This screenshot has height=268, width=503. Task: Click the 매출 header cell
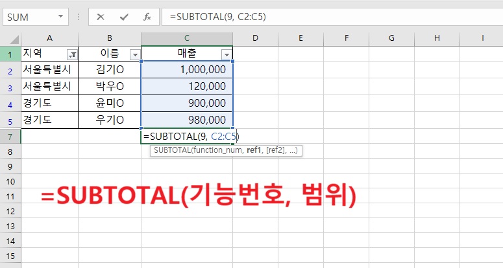point(187,54)
